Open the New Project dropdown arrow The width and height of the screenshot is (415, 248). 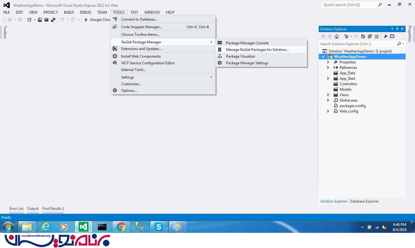(34, 20)
